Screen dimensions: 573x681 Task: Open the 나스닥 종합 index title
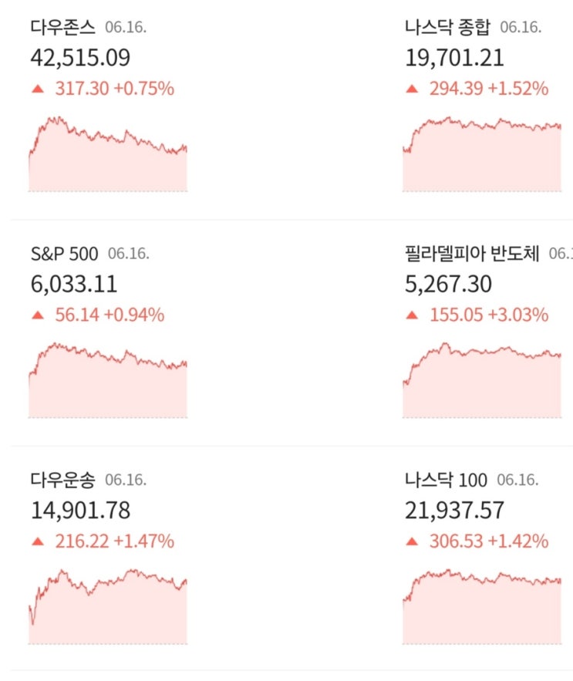(x=447, y=28)
